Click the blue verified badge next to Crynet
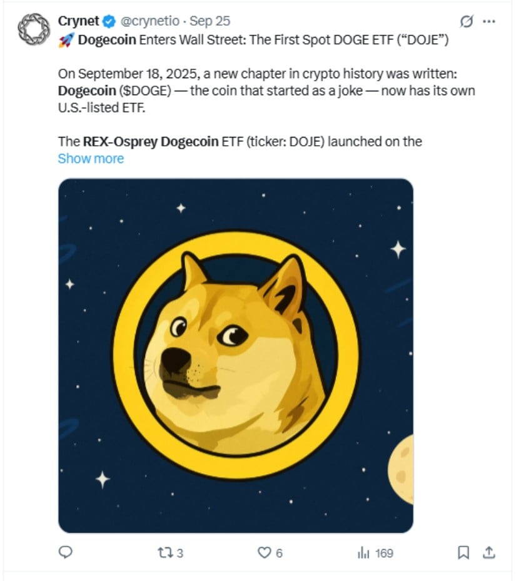Viewport: 516px width, 581px height. 109,21
